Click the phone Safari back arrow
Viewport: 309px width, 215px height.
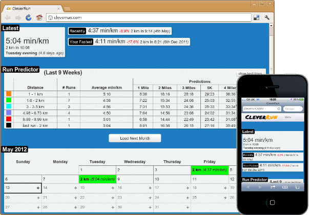point(248,187)
